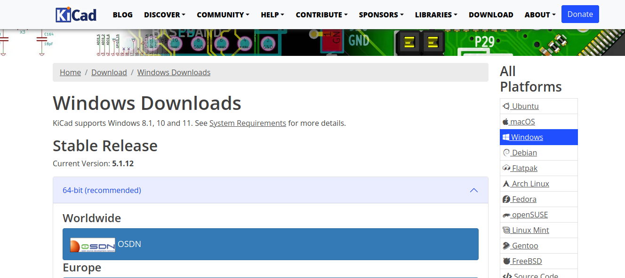Click the Linux Mint icon
This screenshot has width=625, height=278.
point(506,230)
